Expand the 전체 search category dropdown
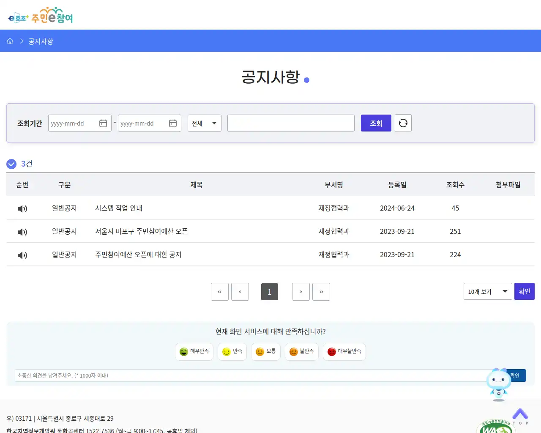 click(x=205, y=123)
